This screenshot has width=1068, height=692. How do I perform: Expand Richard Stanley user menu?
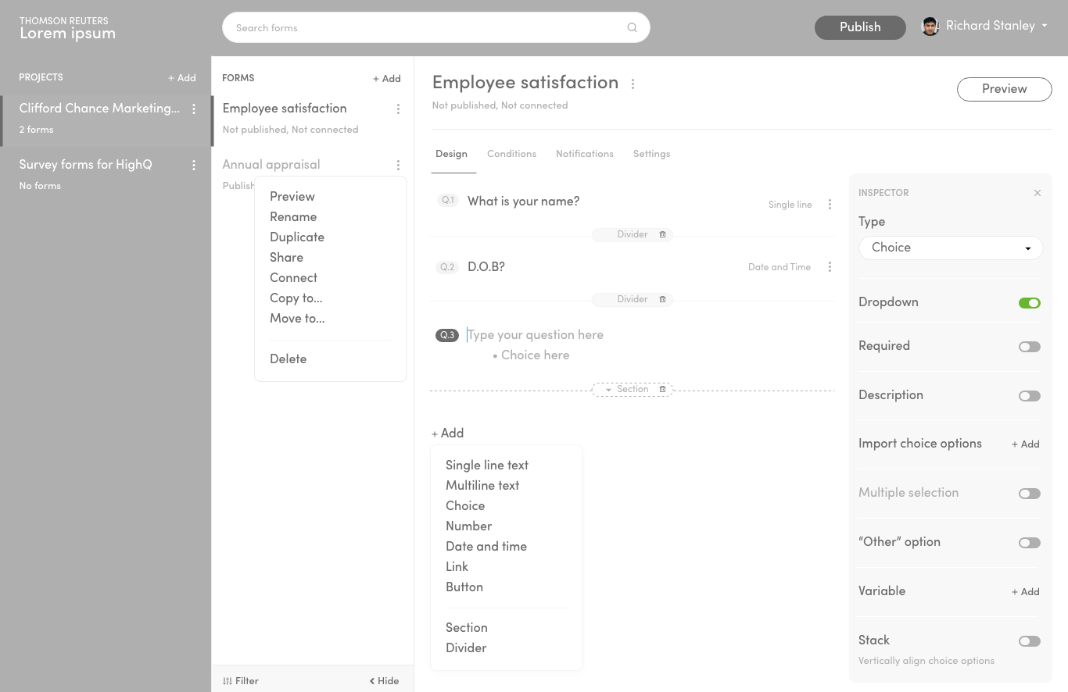point(1044,27)
